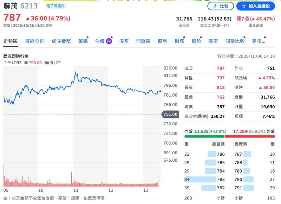The height and width of the screenshot is (204, 281).
Task: Click the bid subtotal 203
Action: 188,198
